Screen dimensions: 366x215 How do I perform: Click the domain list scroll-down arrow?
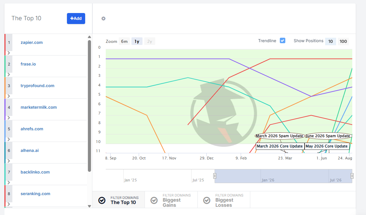[x=89, y=206]
